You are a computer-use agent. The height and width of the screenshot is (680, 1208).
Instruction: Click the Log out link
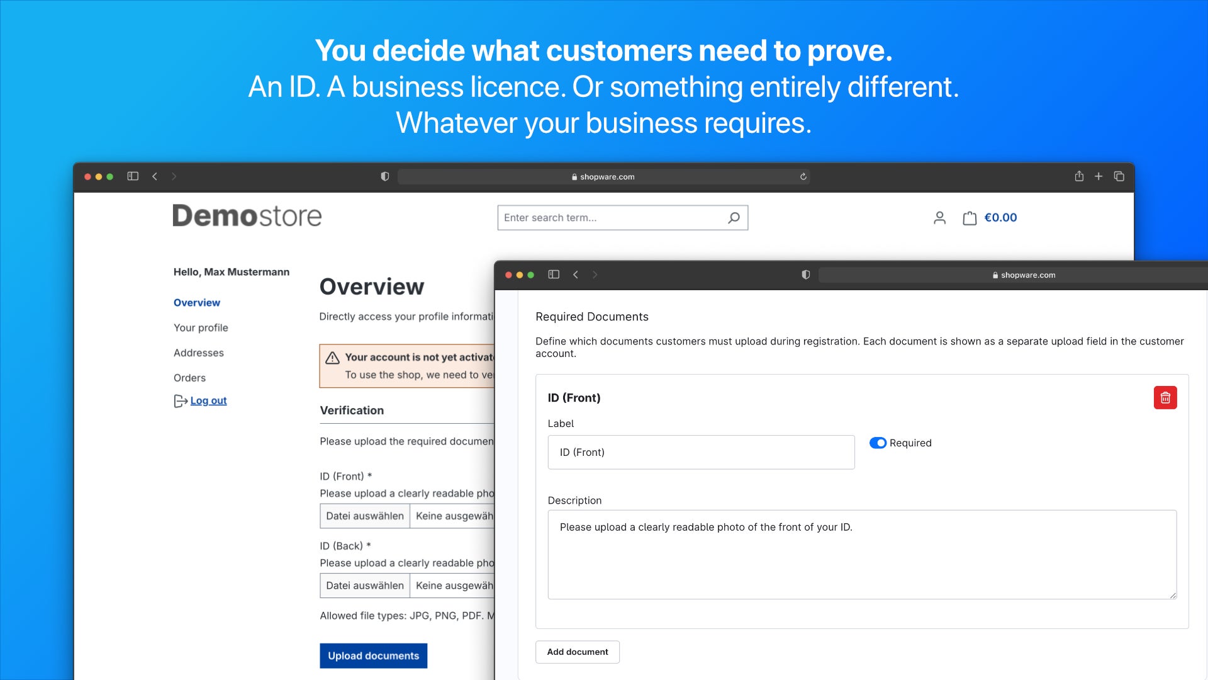[208, 400]
